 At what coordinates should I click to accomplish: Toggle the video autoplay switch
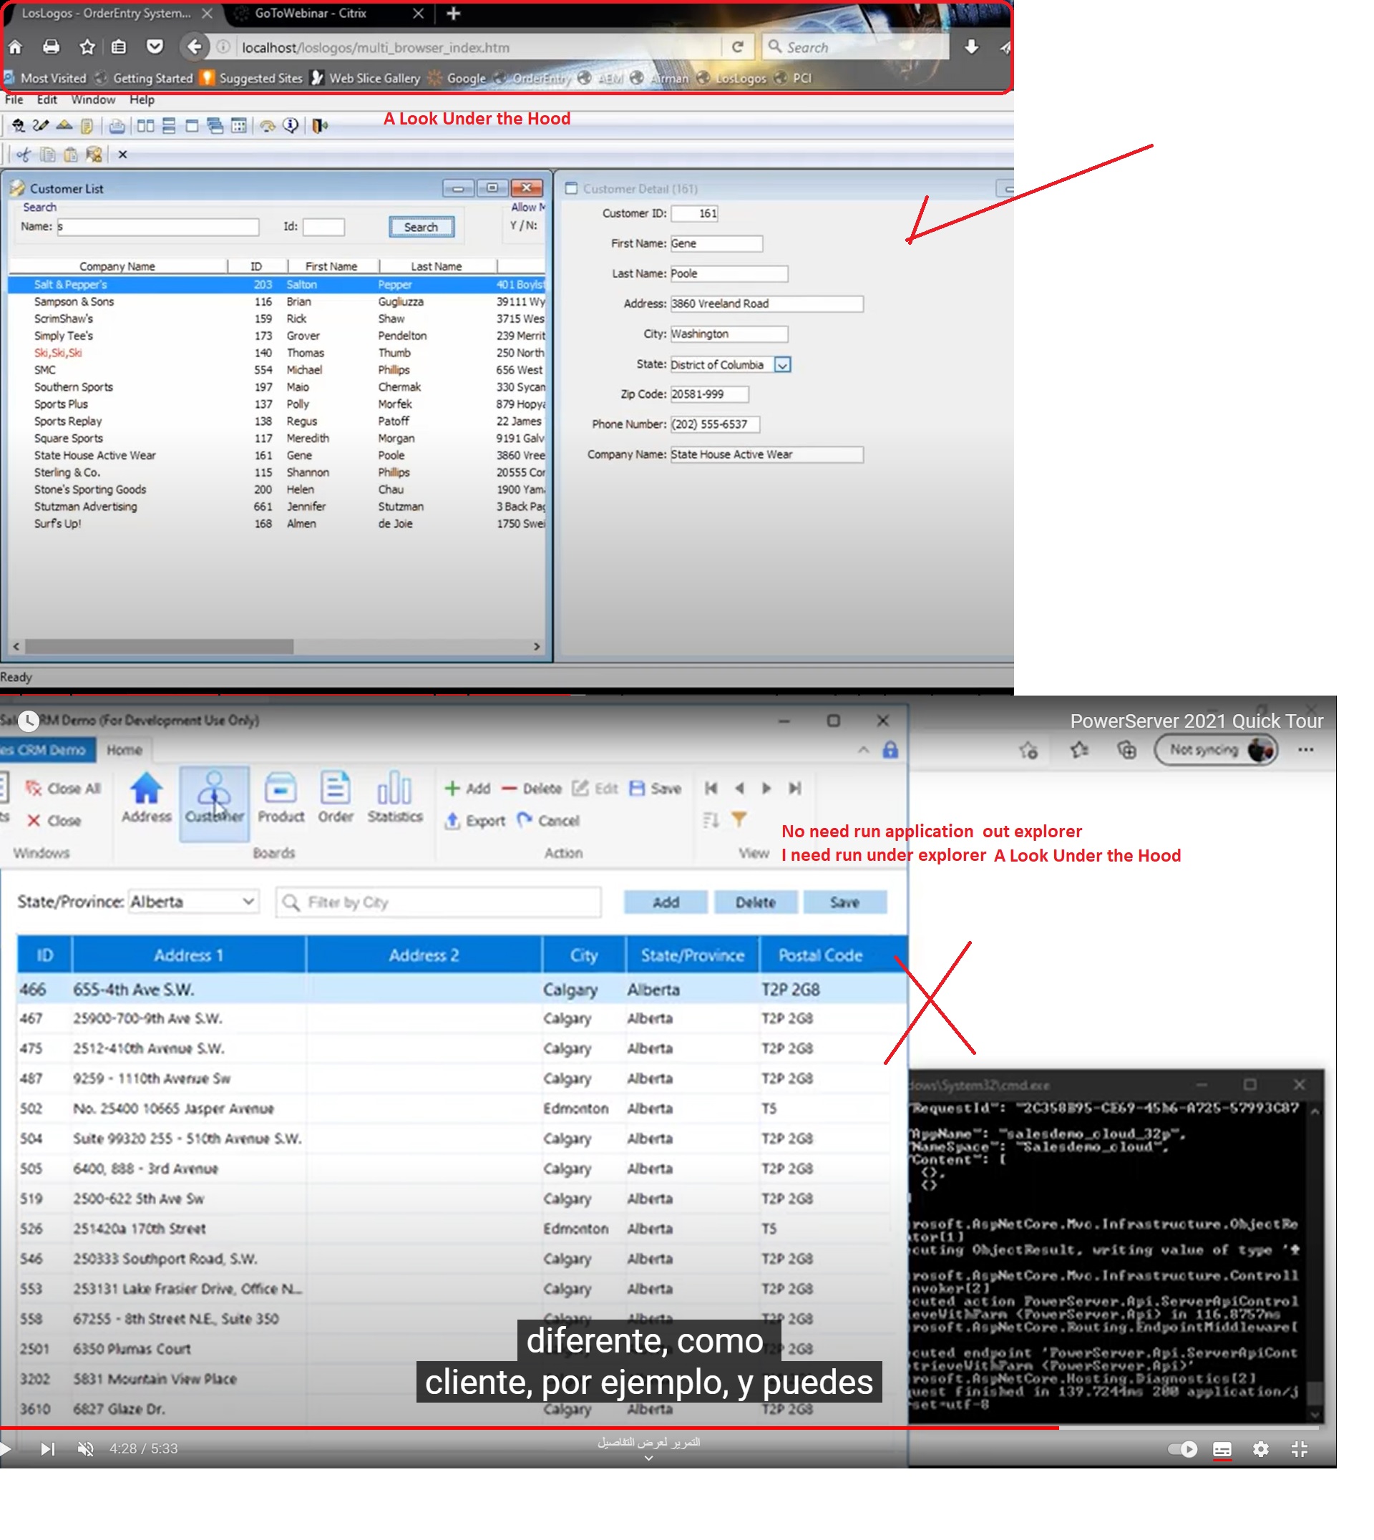(x=1183, y=1449)
